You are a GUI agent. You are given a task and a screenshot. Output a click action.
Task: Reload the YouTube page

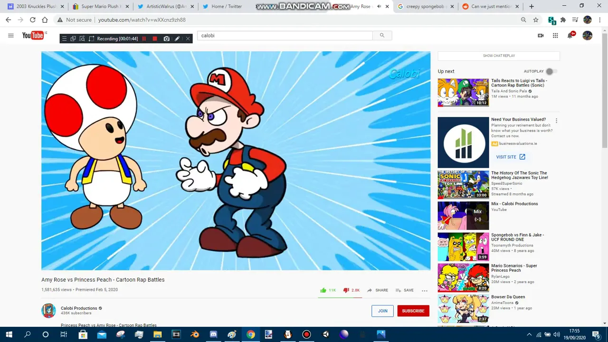[32, 20]
